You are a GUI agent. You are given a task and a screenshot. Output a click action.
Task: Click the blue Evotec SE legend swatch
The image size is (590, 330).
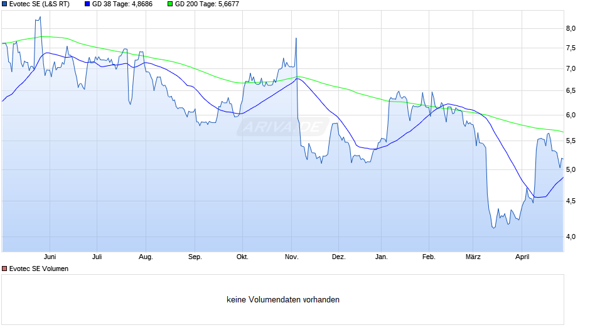click(x=4, y=4)
